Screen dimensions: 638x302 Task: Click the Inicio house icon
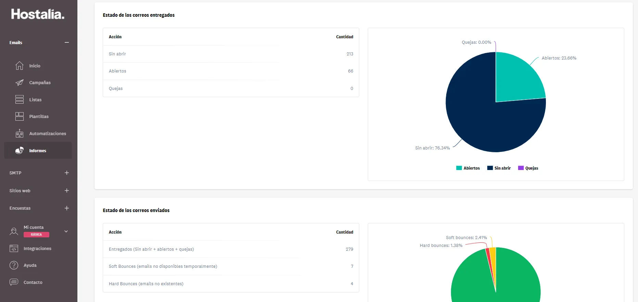click(20, 65)
